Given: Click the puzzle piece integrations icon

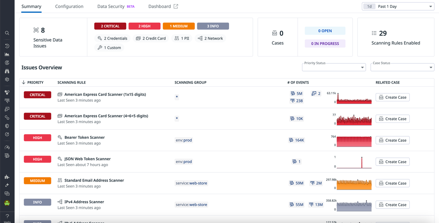Looking at the screenshot, I should (x=7, y=177).
